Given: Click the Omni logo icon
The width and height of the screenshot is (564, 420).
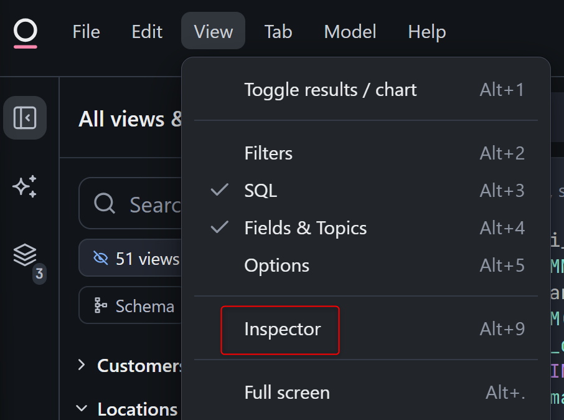Looking at the screenshot, I should point(26,31).
